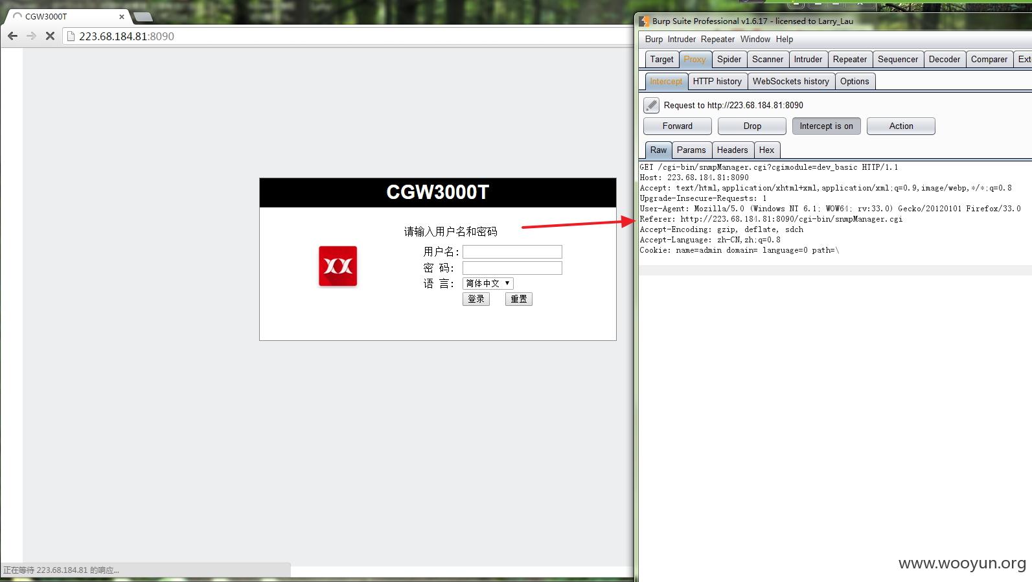Click the Upgrade-Insecure-Requests header line
Viewport: 1032px width, 582px height.
pos(703,198)
